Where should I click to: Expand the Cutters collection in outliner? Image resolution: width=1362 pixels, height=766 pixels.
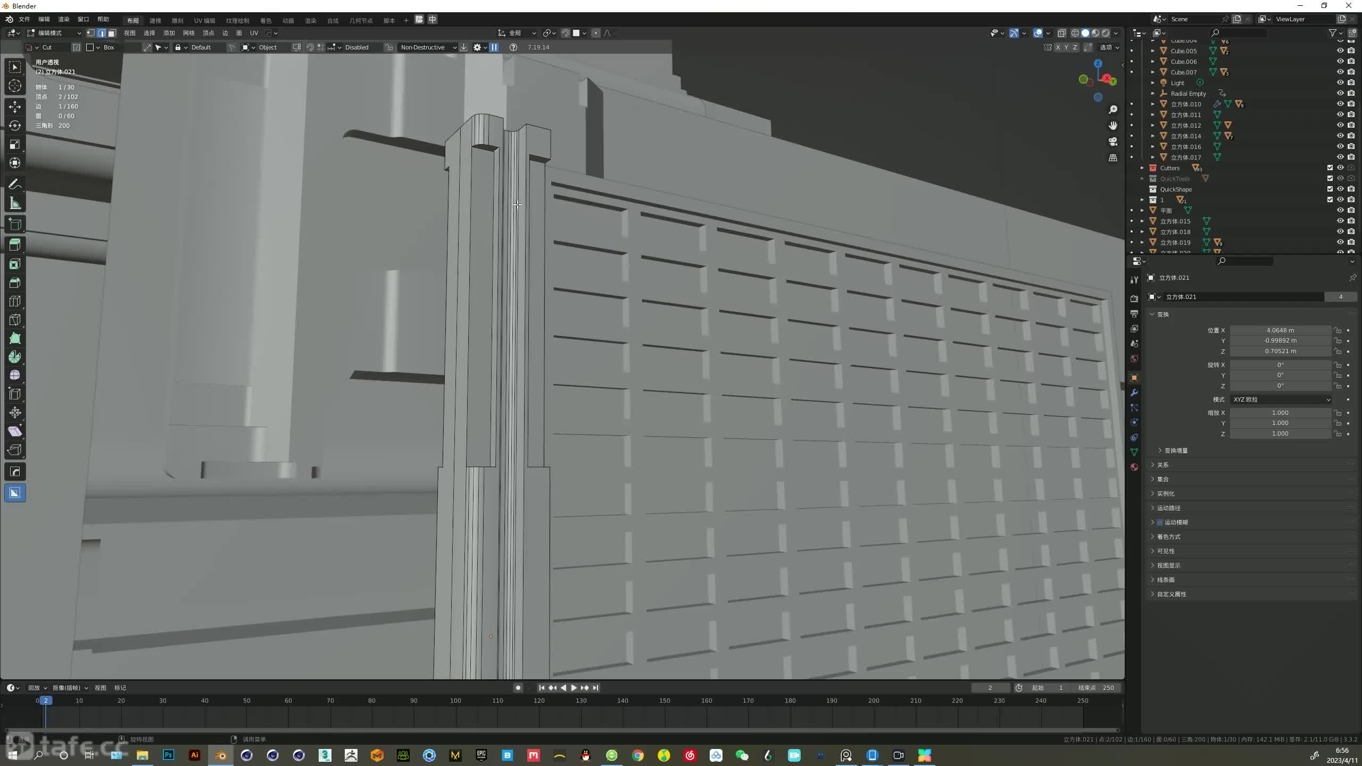[x=1142, y=168]
